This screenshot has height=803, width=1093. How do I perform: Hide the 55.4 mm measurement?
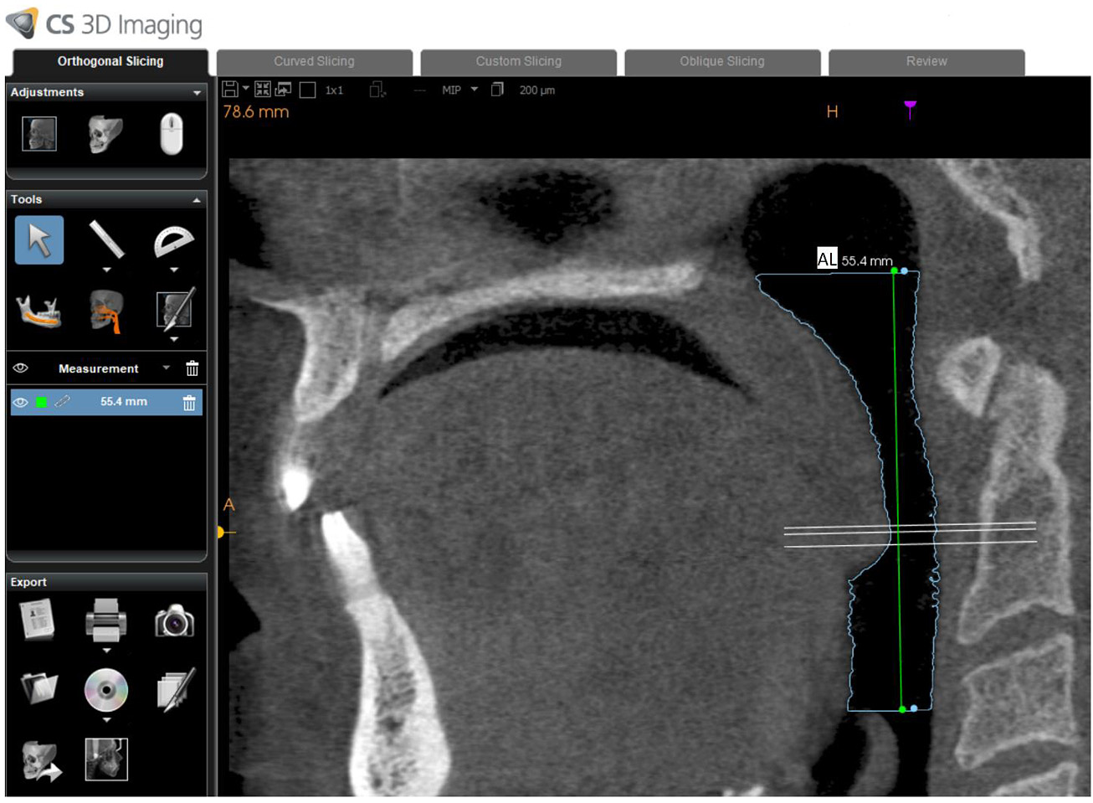[x=21, y=403]
